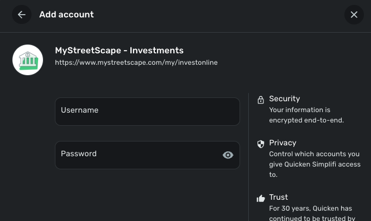
Task: Show password with the eye icon
Action: 228,155
